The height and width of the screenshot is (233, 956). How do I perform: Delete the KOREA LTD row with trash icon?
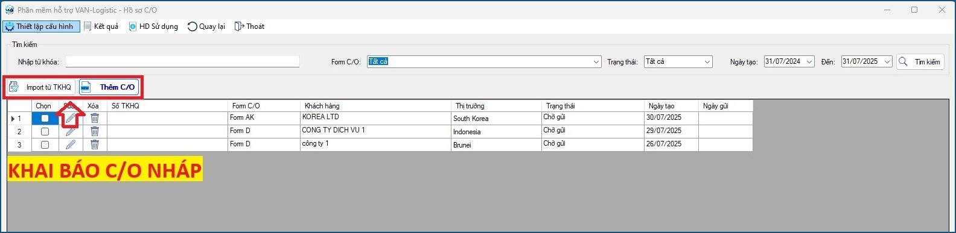tap(95, 118)
